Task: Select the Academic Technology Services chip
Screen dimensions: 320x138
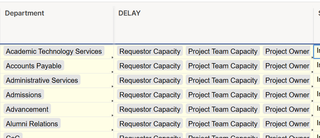Action: pyautogui.click(x=54, y=51)
